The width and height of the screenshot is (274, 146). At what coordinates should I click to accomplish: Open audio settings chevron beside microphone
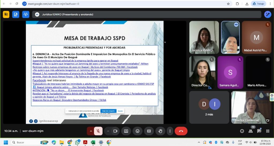coord(91,131)
